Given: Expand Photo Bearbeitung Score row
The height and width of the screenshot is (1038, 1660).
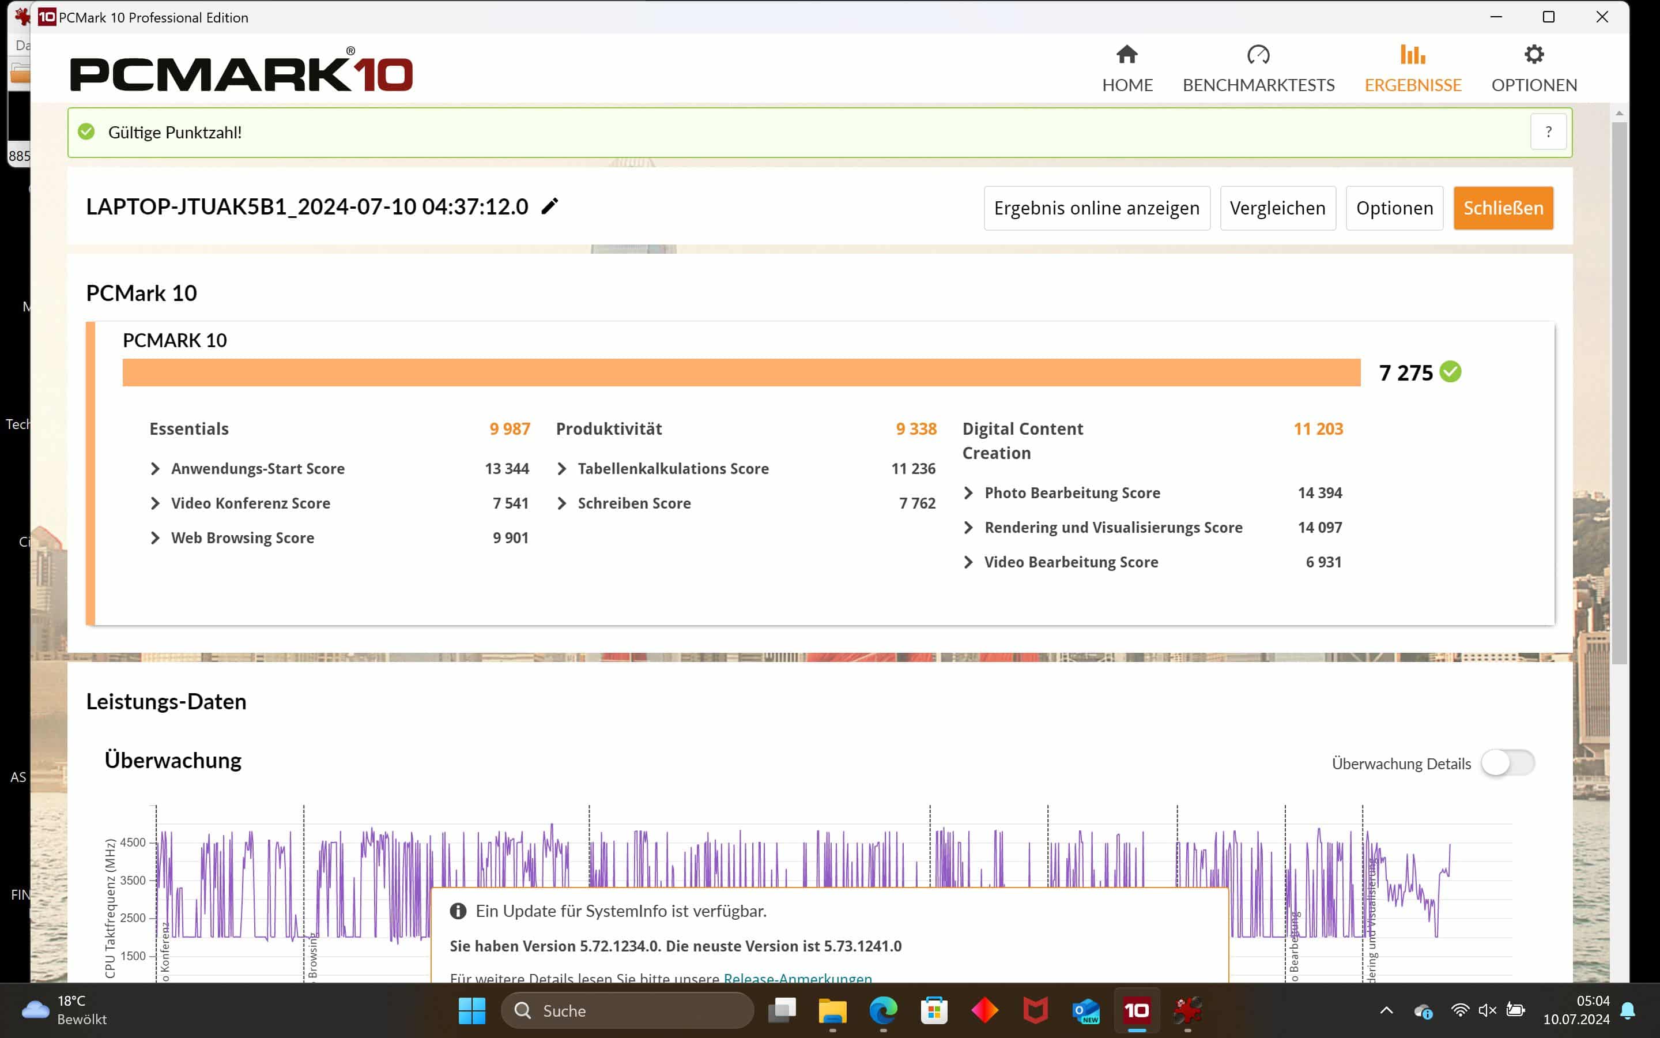Looking at the screenshot, I should coord(968,493).
